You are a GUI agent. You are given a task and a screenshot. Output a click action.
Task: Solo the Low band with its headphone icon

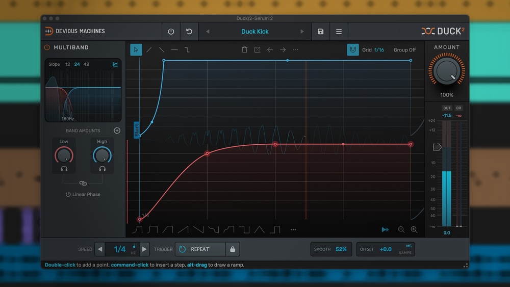pyautogui.click(x=64, y=169)
